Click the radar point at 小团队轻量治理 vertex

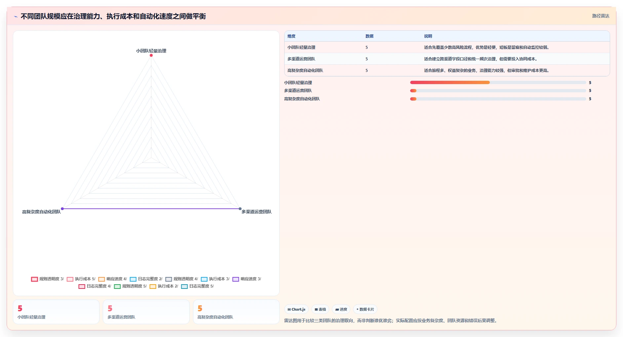click(x=151, y=55)
